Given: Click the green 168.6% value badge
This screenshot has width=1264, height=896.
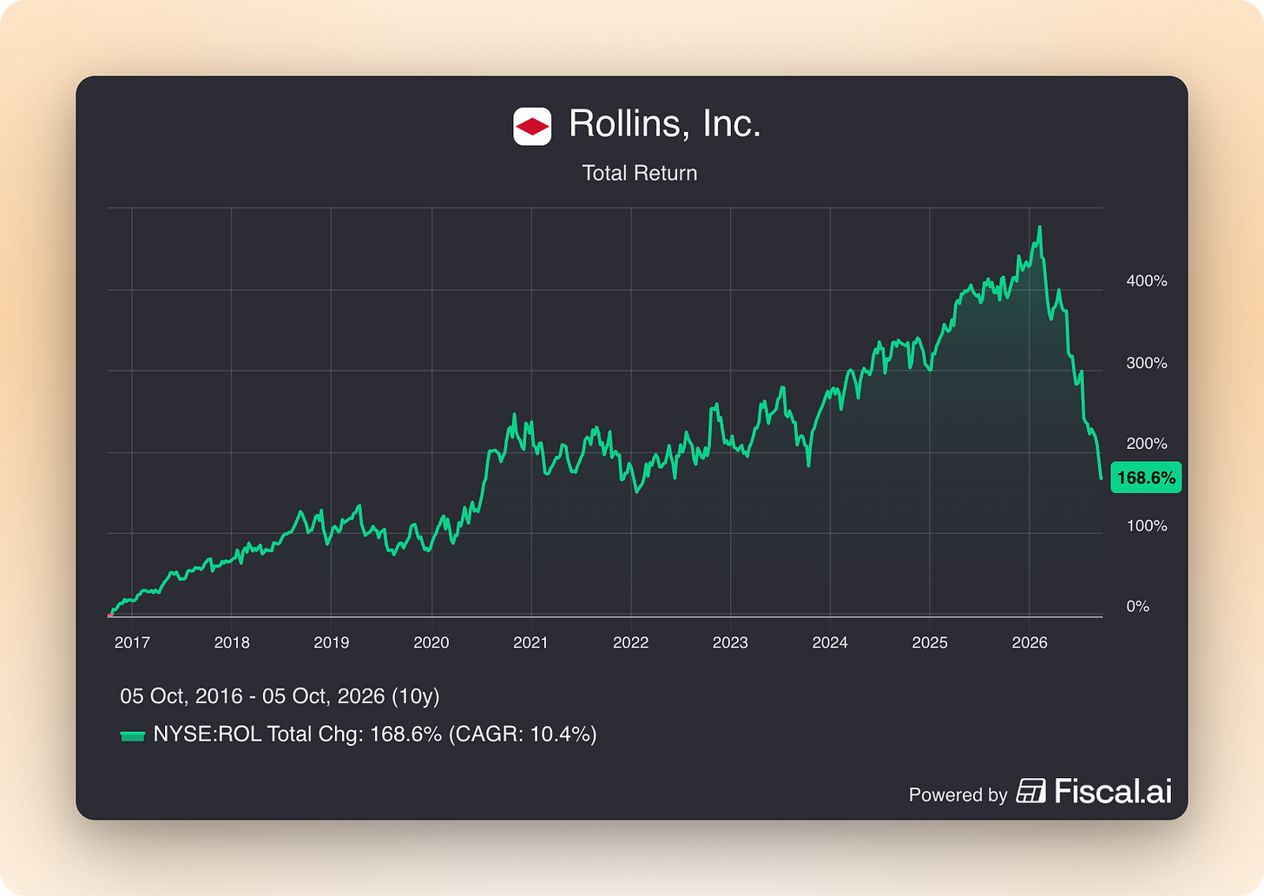Looking at the screenshot, I should [1146, 478].
